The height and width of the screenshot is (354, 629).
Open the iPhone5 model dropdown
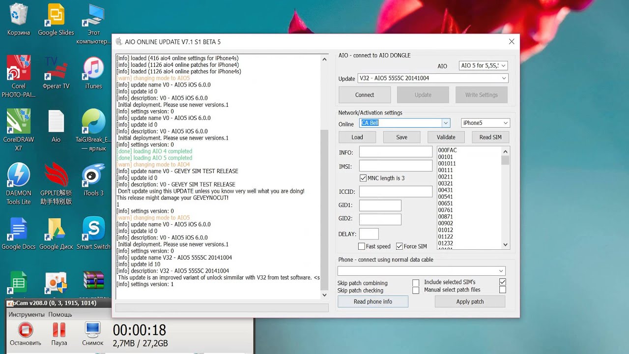(486, 123)
